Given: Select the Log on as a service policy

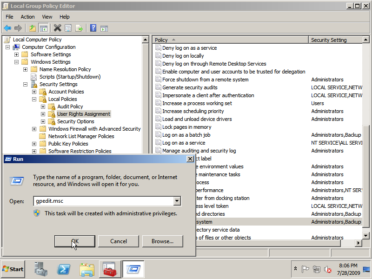Looking at the screenshot, I should pos(184,143).
